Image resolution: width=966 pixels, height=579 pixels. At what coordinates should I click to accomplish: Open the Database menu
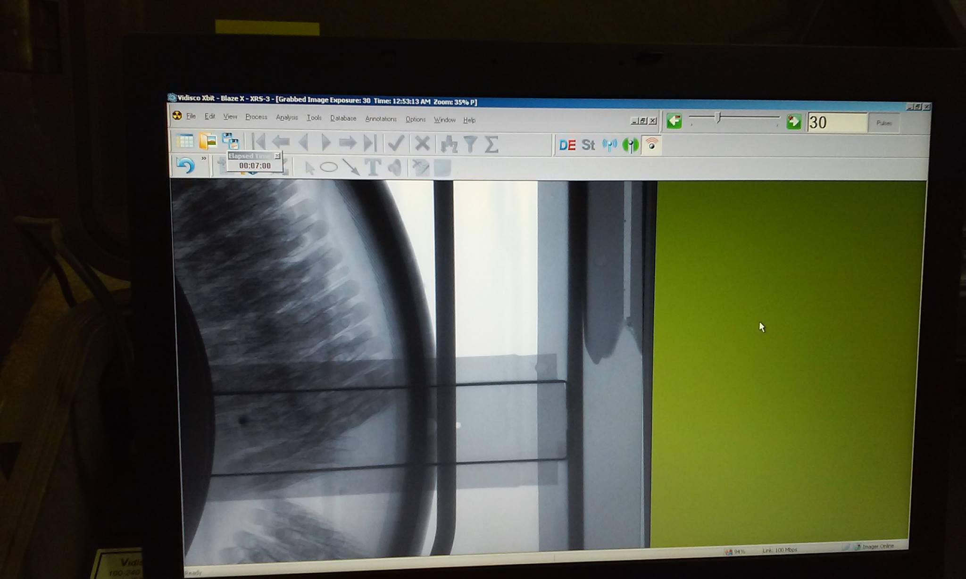(x=343, y=118)
